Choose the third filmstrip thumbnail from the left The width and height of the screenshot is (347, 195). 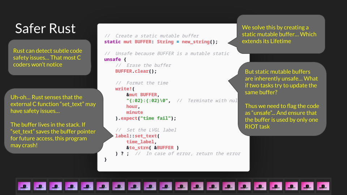55,186
